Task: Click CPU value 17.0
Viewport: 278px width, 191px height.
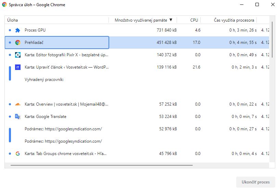Action: pos(197,43)
